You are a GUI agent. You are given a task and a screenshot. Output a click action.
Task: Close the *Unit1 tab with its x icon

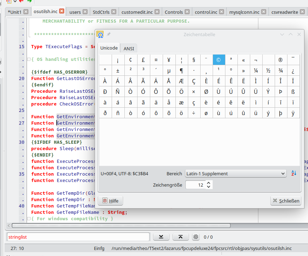(x=26, y=12)
